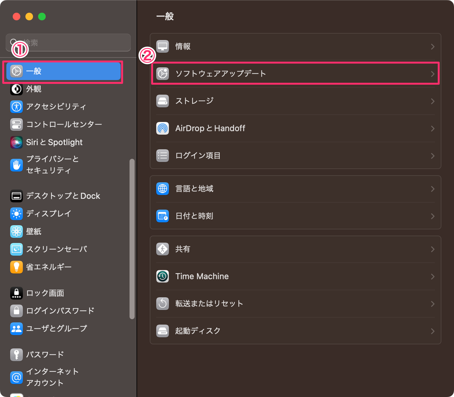This screenshot has height=397, width=454.
Task: Click the 省エネルギー light bulb icon
Action: tap(16, 267)
